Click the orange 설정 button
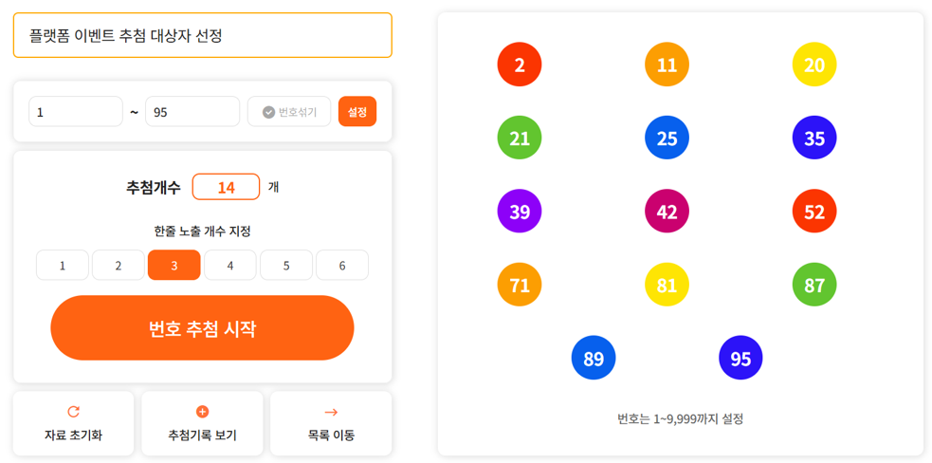The height and width of the screenshot is (463, 932). click(x=357, y=112)
